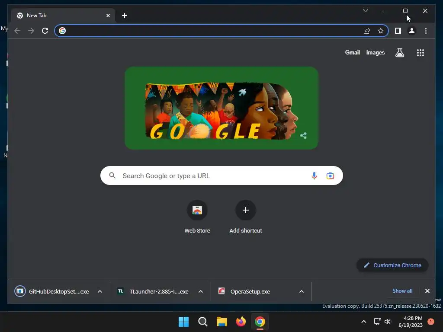
Task: Click the Google Doodle image
Action: pyautogui.click(x=221, y=108)
